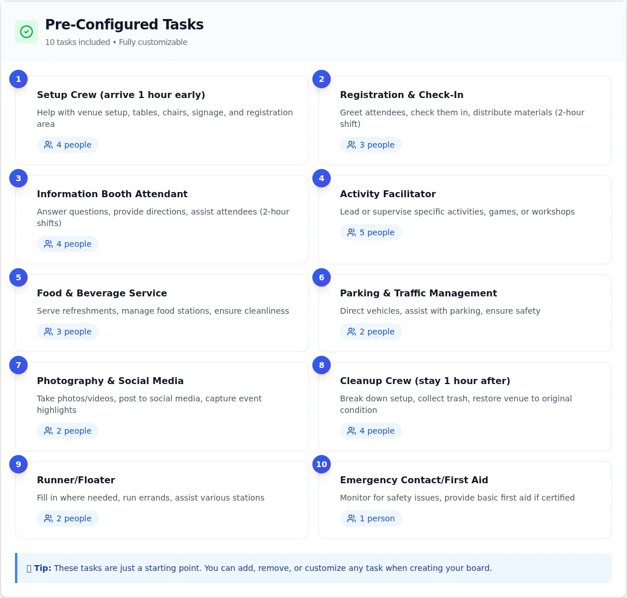Open the Cleanup Crew task card
The image size is (627, 598).
coord(465,406)
